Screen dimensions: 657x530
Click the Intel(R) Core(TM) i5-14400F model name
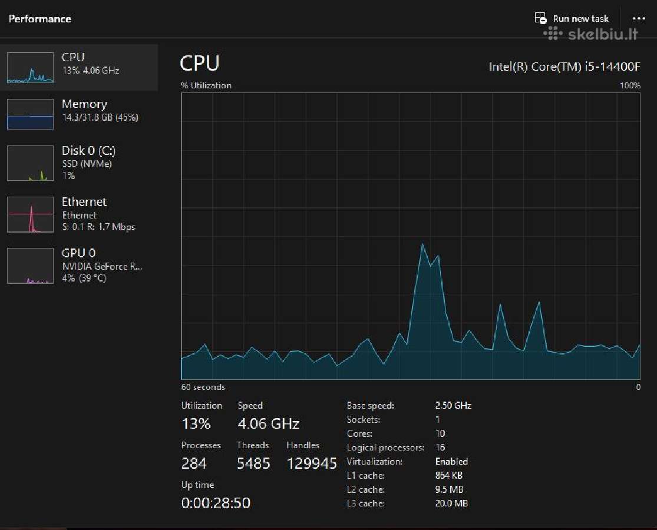(564, 67)
